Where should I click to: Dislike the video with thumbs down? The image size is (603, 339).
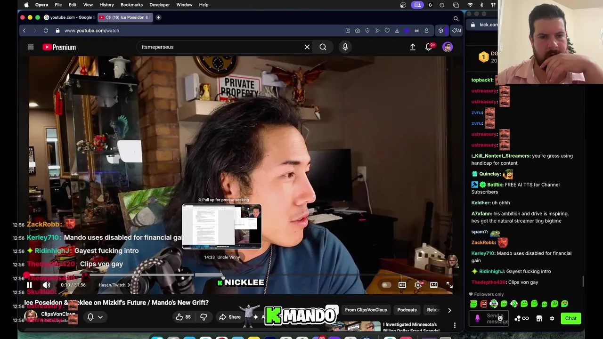[204, 317]
